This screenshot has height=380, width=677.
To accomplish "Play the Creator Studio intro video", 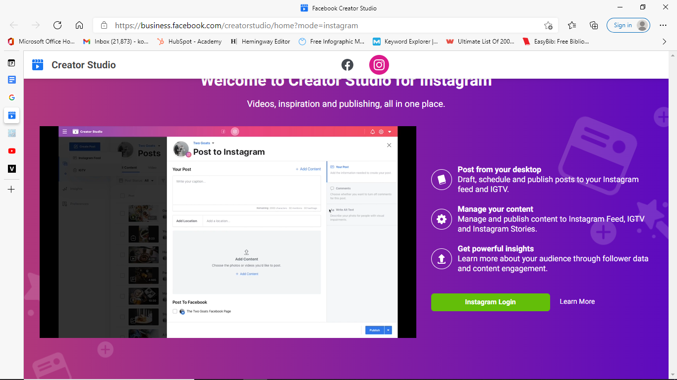I will [228, 232].
